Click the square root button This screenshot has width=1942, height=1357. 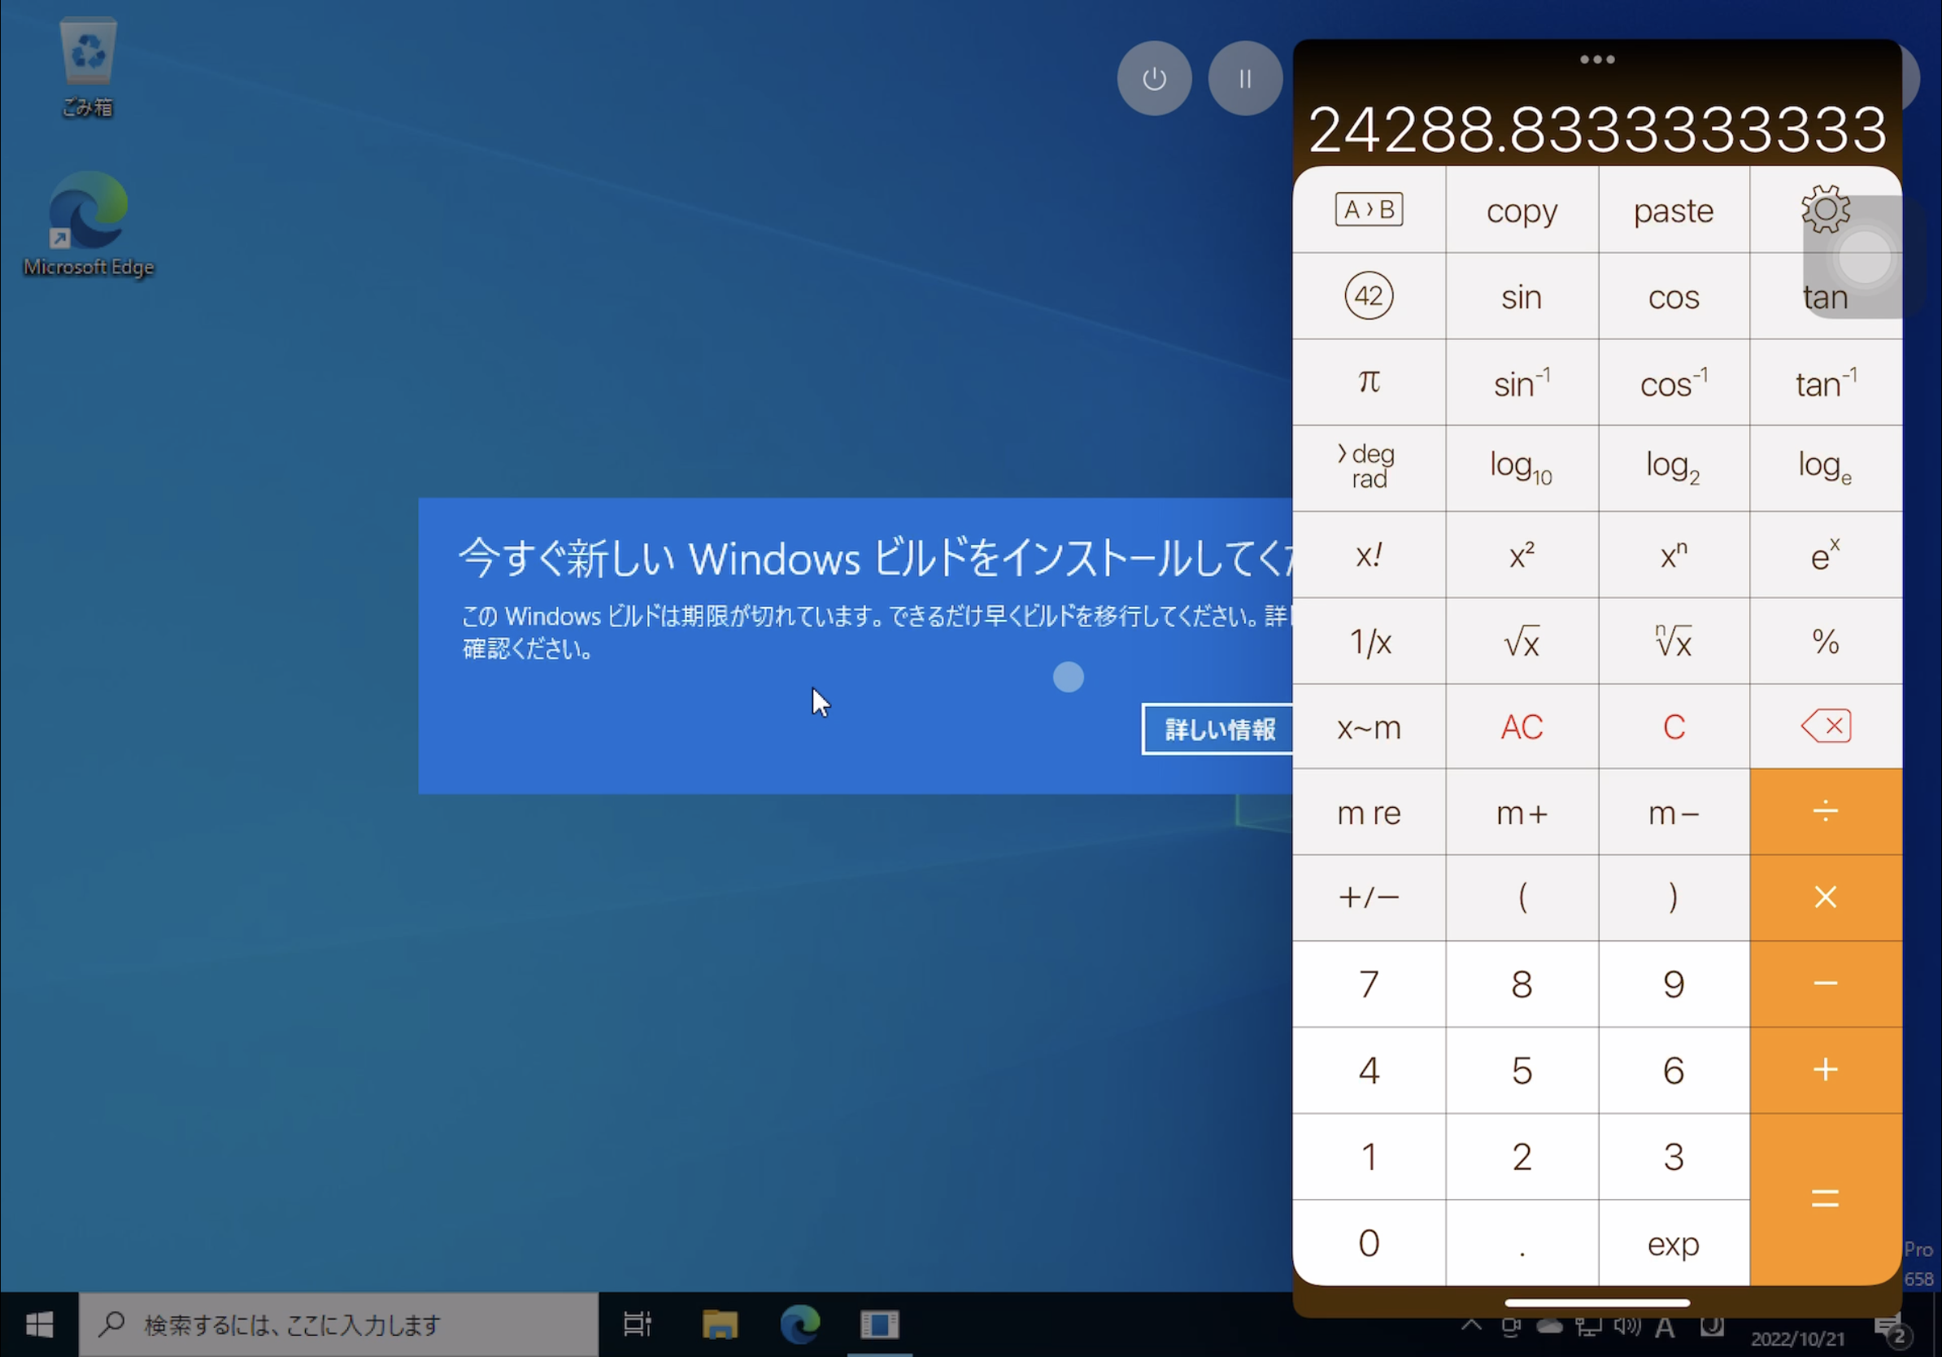point(1522,640)
